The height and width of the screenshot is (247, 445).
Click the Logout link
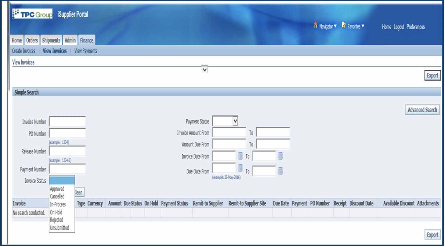399,27
